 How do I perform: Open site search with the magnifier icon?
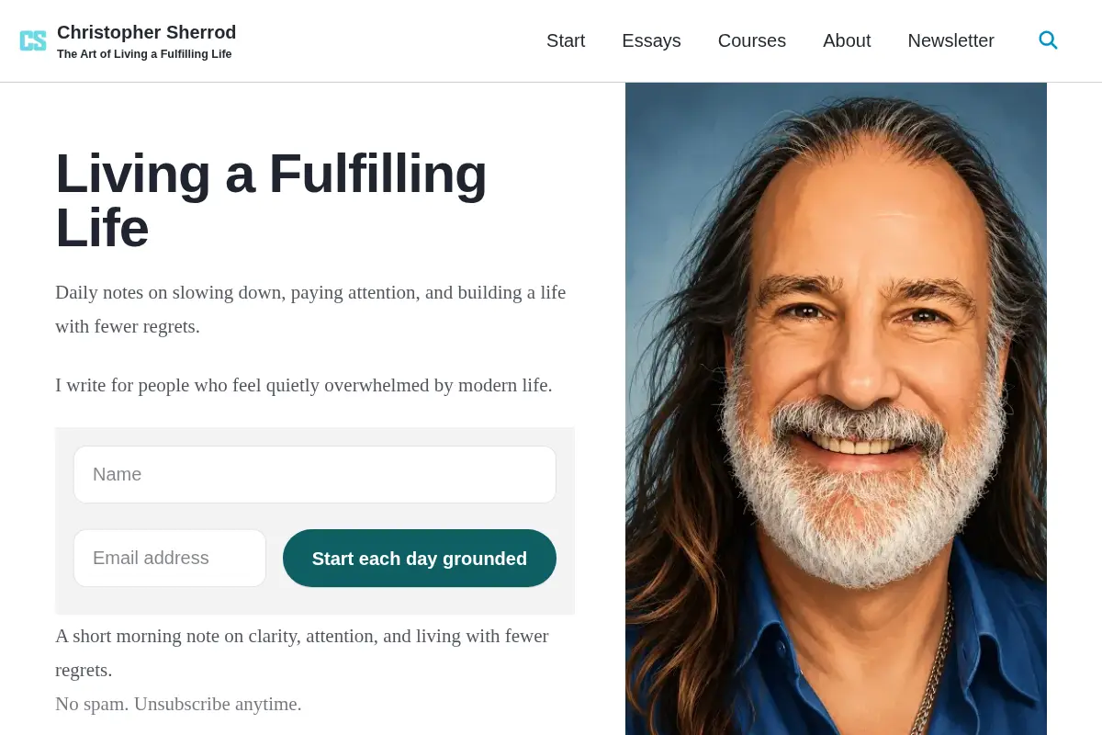click(x=1048, y=40)
